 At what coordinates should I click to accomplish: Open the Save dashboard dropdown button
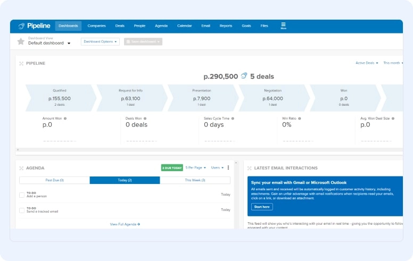point(143,41)
